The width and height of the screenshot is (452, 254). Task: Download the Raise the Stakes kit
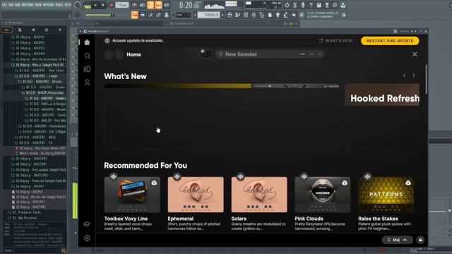[x=408, y=183]
